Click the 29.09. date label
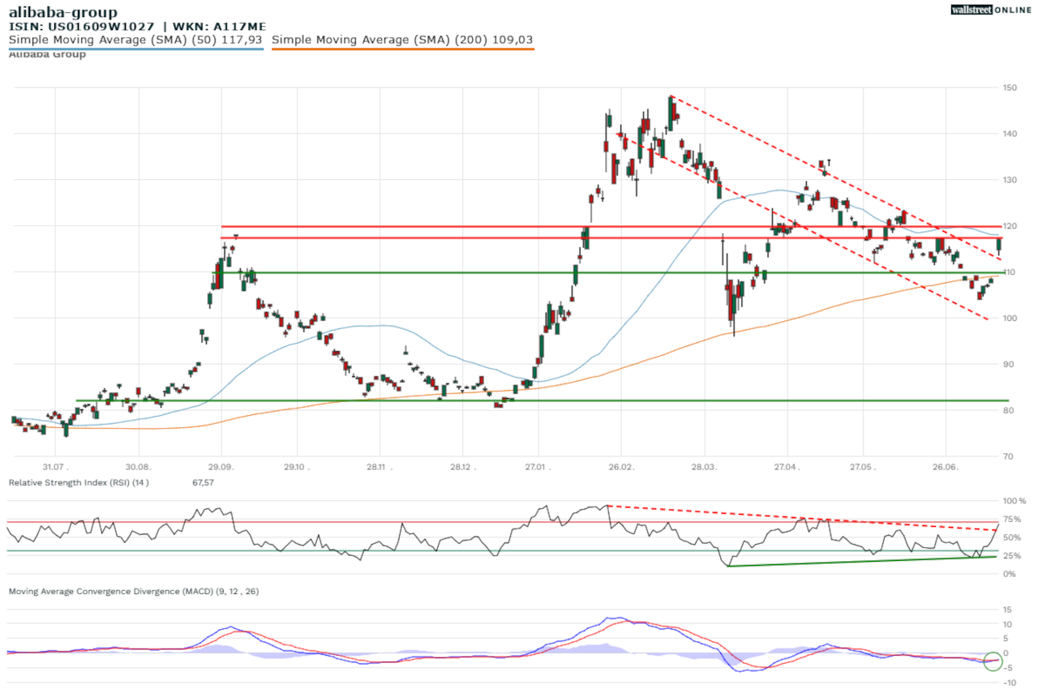Screen dimensions: 1038x689 pyautogui.click(x=221, y=468)
